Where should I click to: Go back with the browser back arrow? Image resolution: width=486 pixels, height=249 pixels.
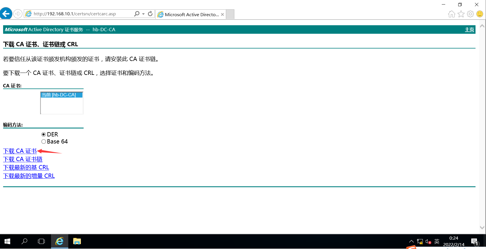pos(6,13)
